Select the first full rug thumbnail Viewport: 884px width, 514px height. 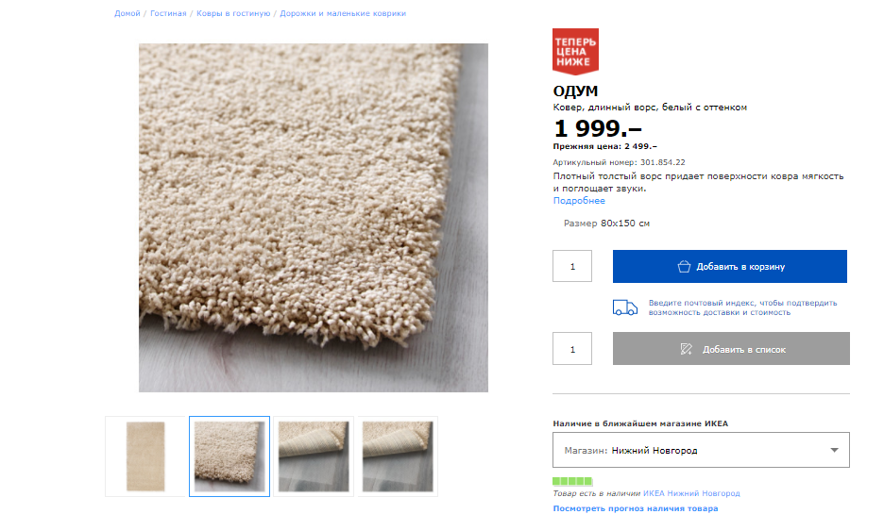point(144,456)
